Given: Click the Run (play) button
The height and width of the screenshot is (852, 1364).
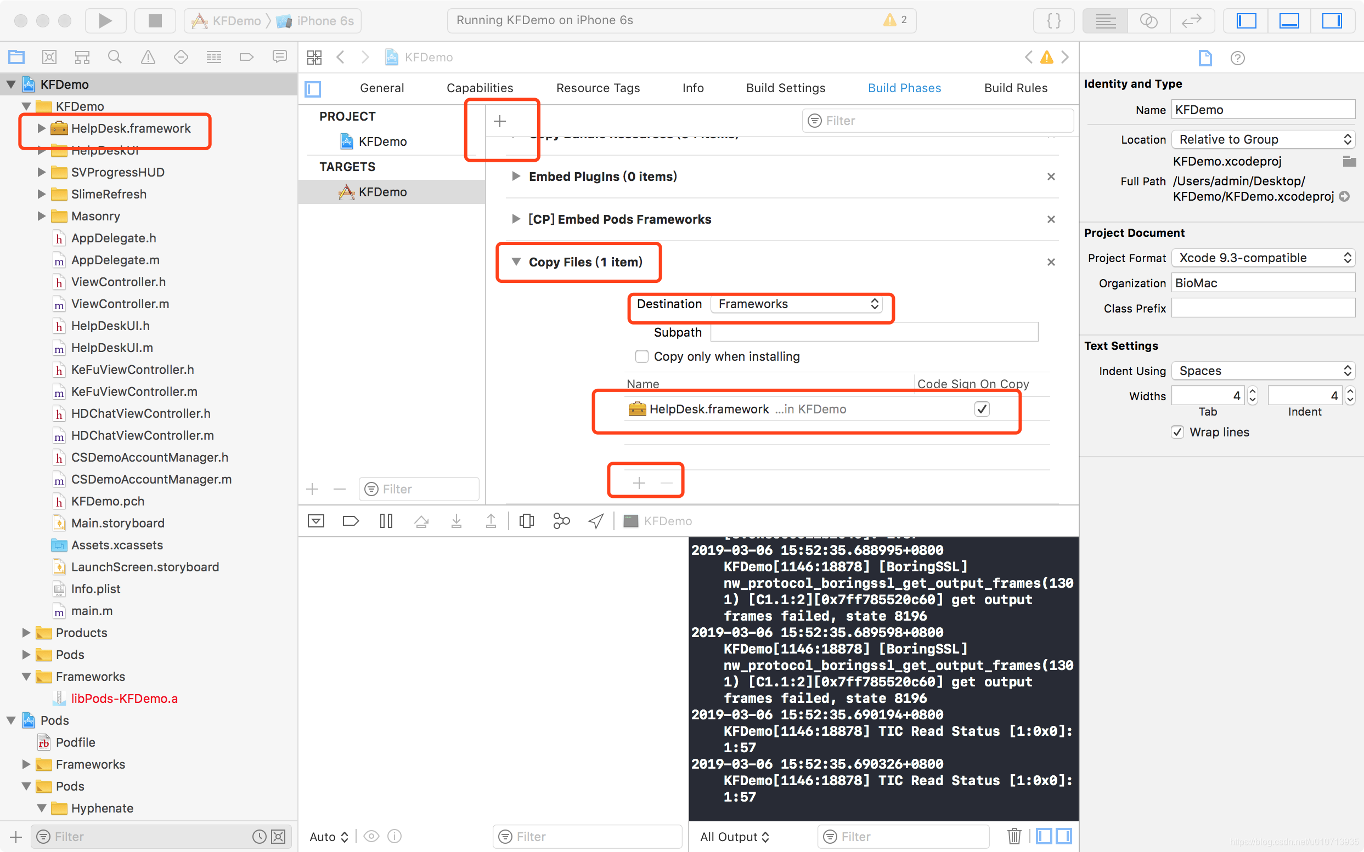Looking at the screenshot, I should tap(105, 21).
